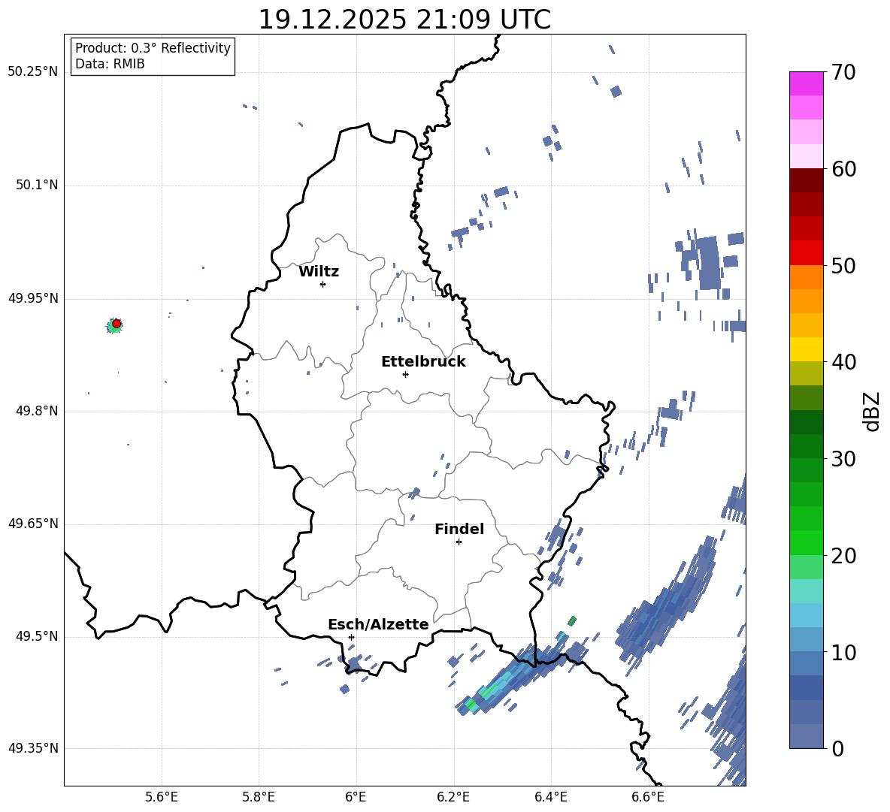The image size is (890, 812).
Task: Click the 49.65°N latitude label
Action: pyautogui.click(x=33, y=523)
